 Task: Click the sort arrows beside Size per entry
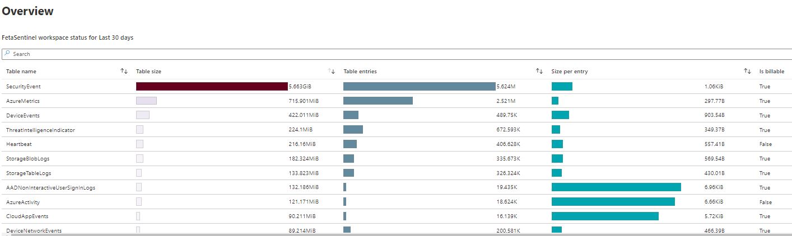coord(747,71)
